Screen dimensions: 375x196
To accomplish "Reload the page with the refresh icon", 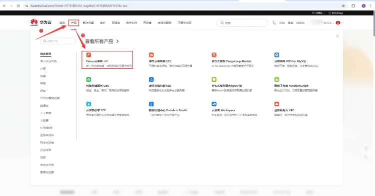I will (x=18, y=5).
